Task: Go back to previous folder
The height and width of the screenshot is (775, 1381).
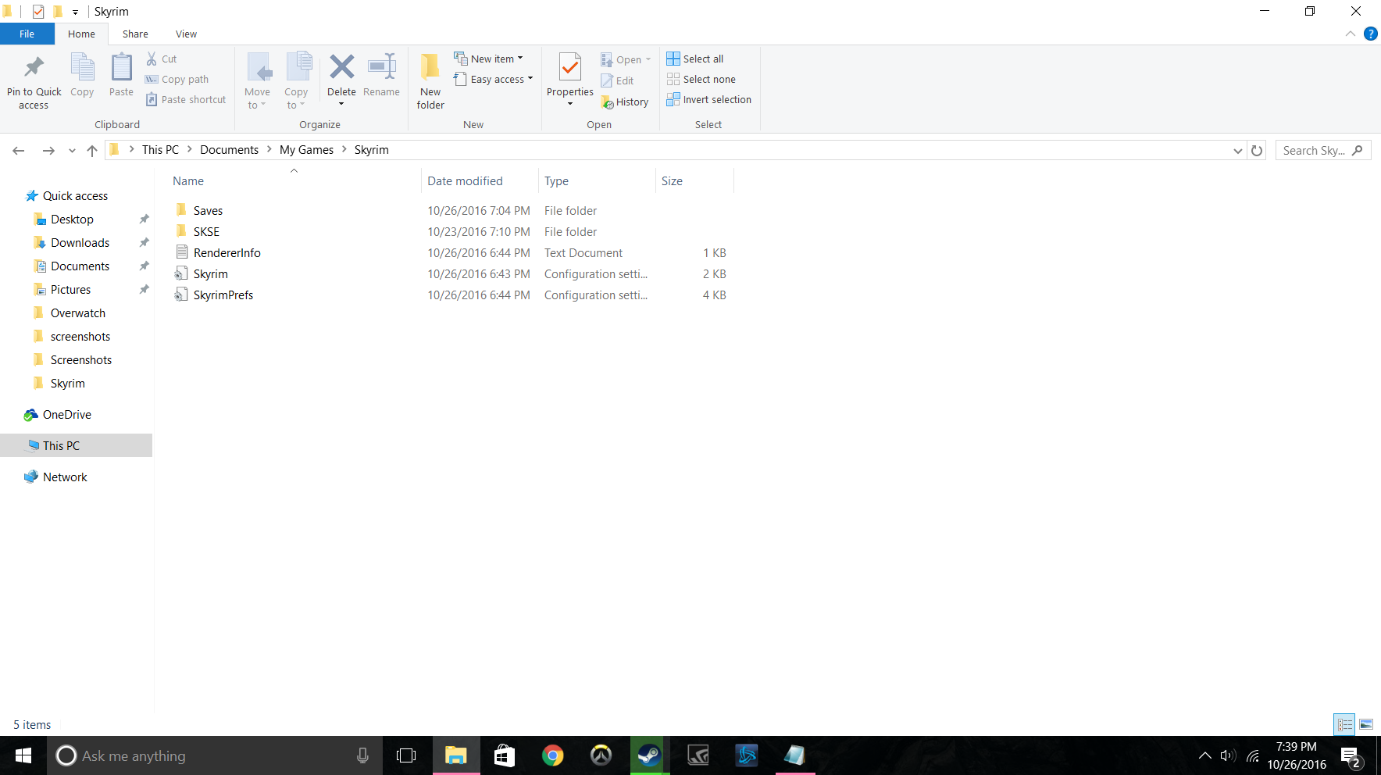Action: click(19, 150)
